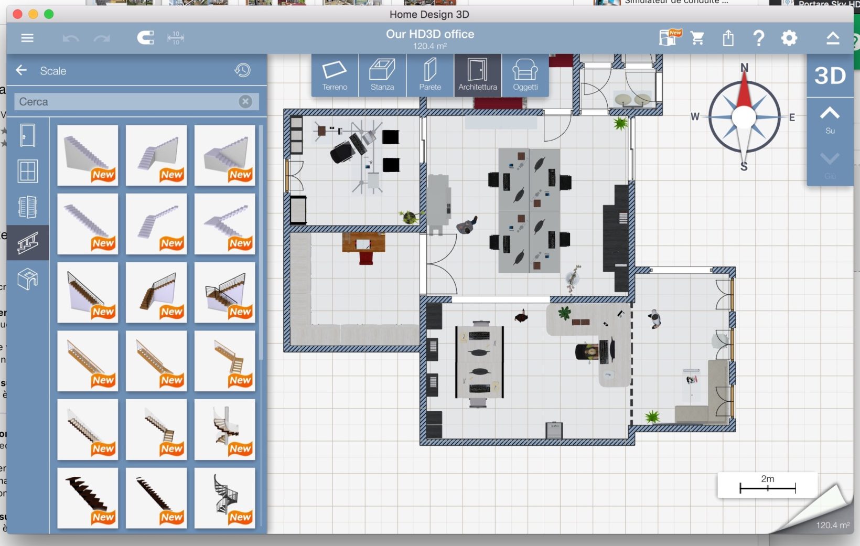Switch to 3D view
This screenshot has height=546, width=860.
point(830,76)
